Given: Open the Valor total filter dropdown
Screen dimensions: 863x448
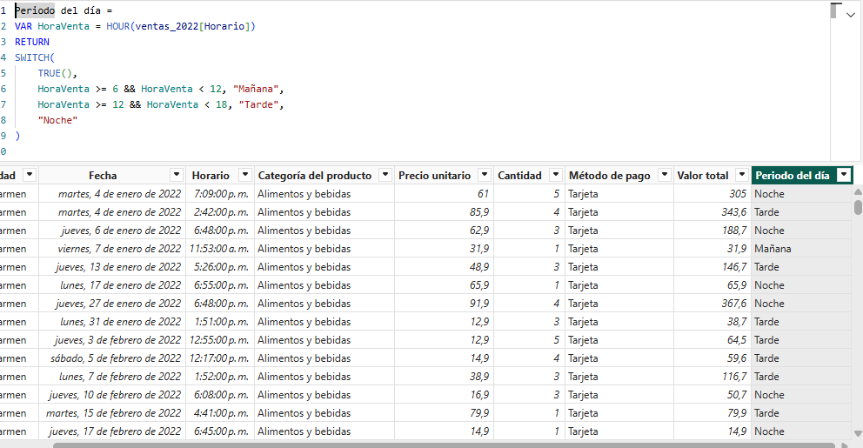Looking at the screenshot, I should point(741,175).
